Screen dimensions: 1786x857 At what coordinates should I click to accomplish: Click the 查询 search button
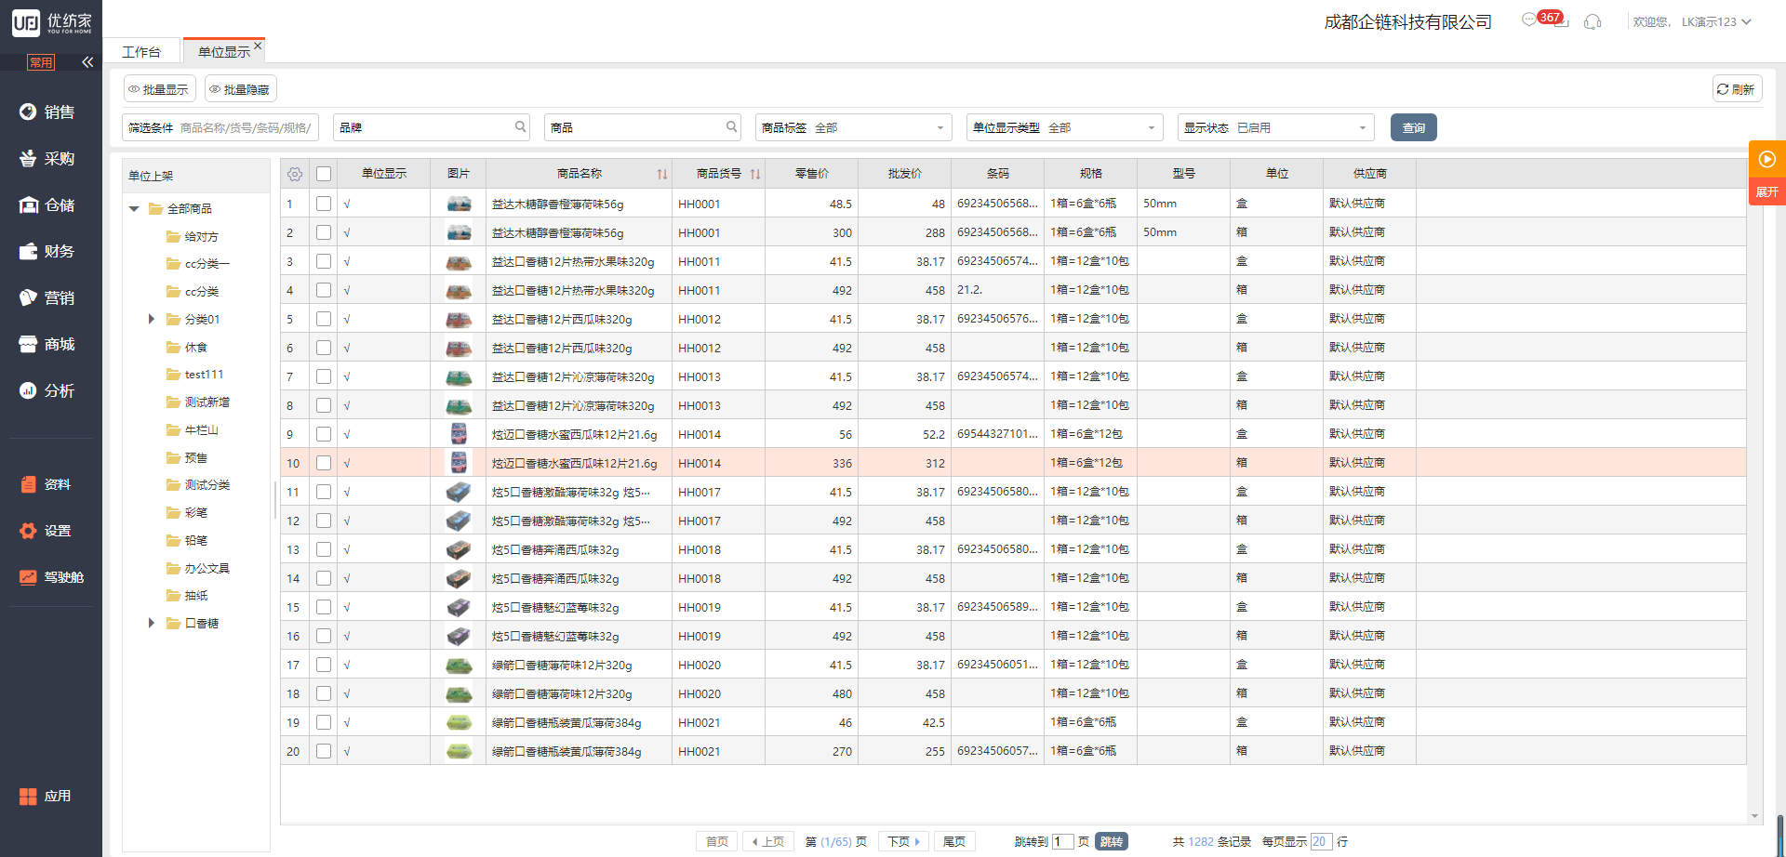tap(1413, 127)
